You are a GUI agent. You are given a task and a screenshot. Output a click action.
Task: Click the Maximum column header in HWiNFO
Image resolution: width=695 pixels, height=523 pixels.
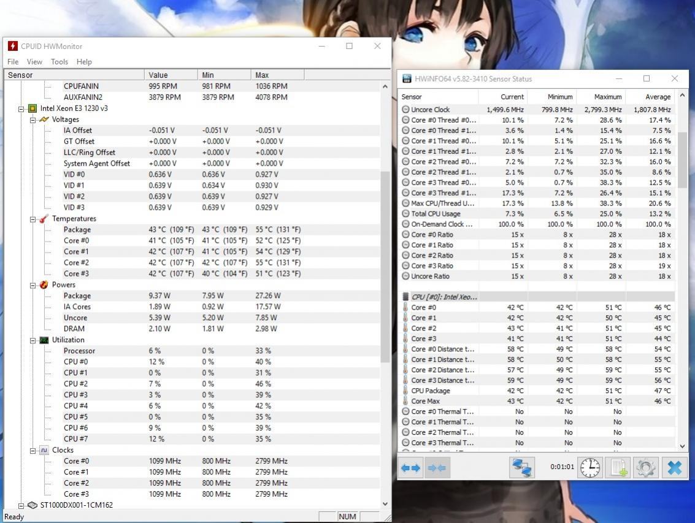click(x=601, y=97)
